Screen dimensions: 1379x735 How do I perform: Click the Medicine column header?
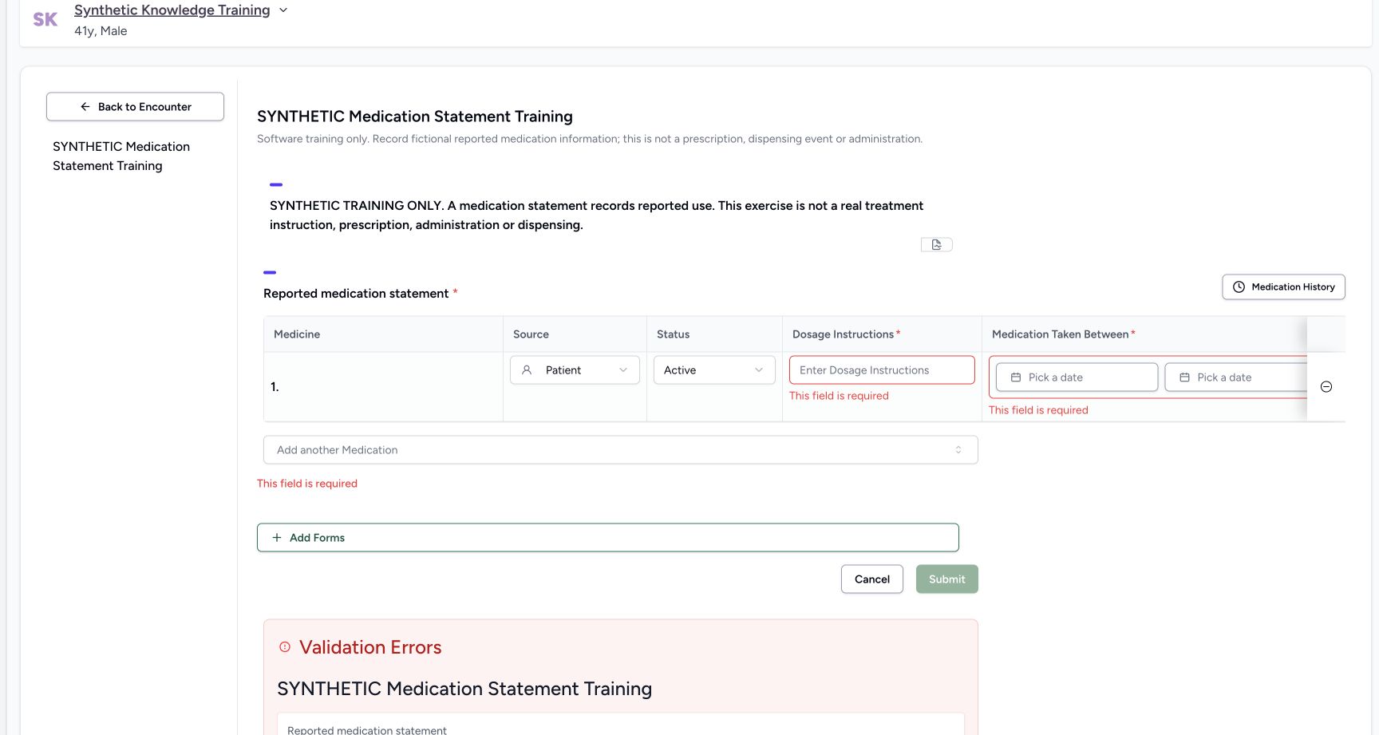297,334
